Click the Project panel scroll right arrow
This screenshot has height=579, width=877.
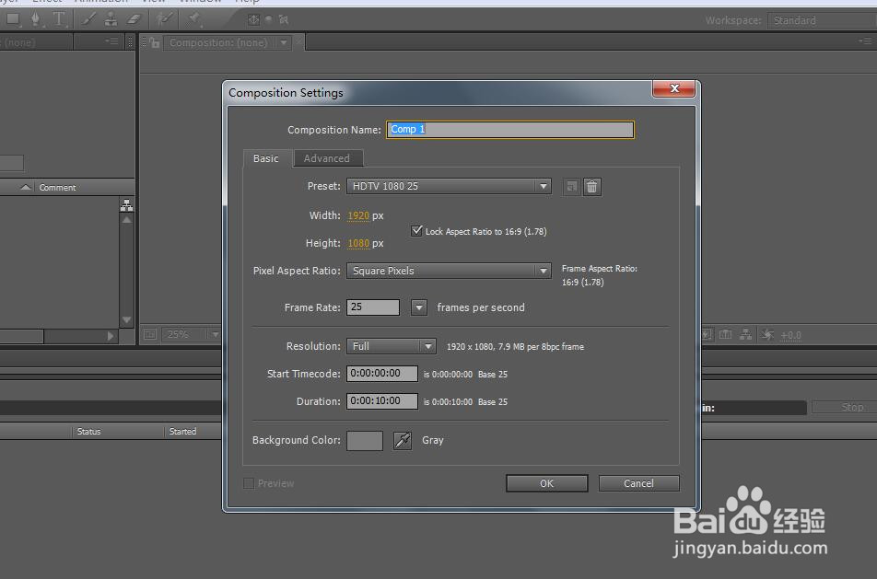[111, 336]
